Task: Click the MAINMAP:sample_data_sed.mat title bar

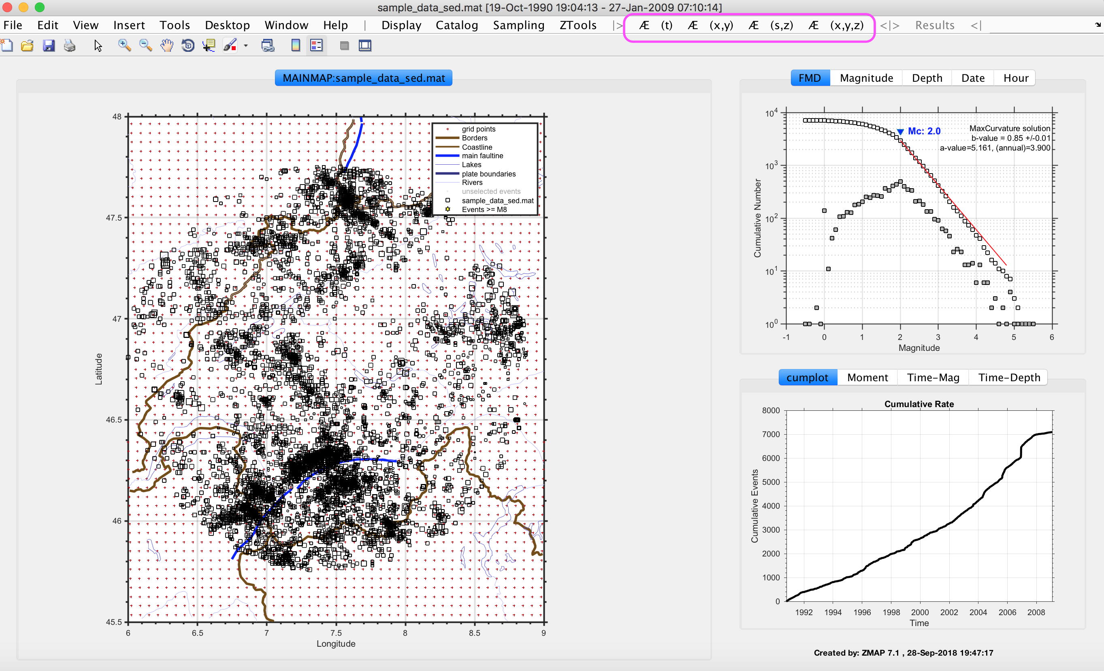Action: 363,77
